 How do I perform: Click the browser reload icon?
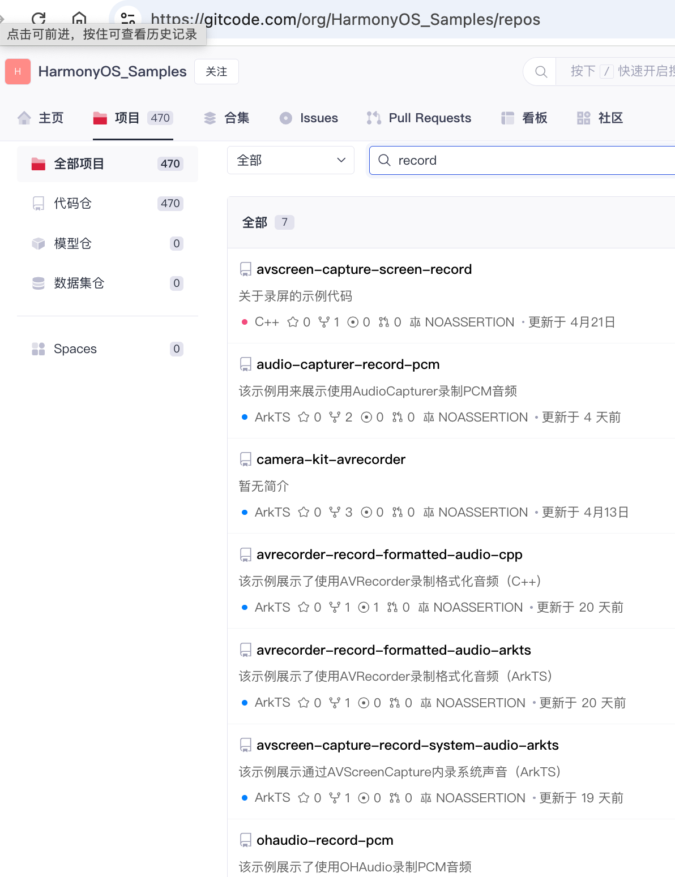[x=39, y=18]
